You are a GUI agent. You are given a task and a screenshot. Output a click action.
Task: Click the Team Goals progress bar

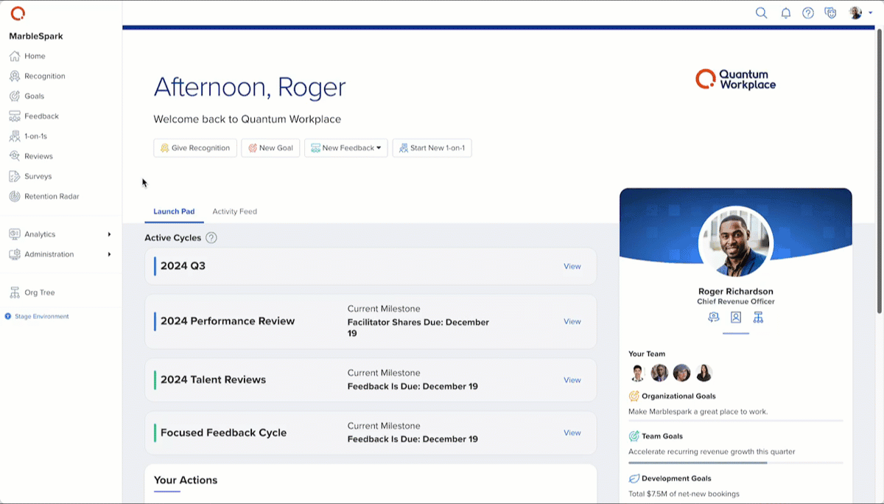point(735,463)
